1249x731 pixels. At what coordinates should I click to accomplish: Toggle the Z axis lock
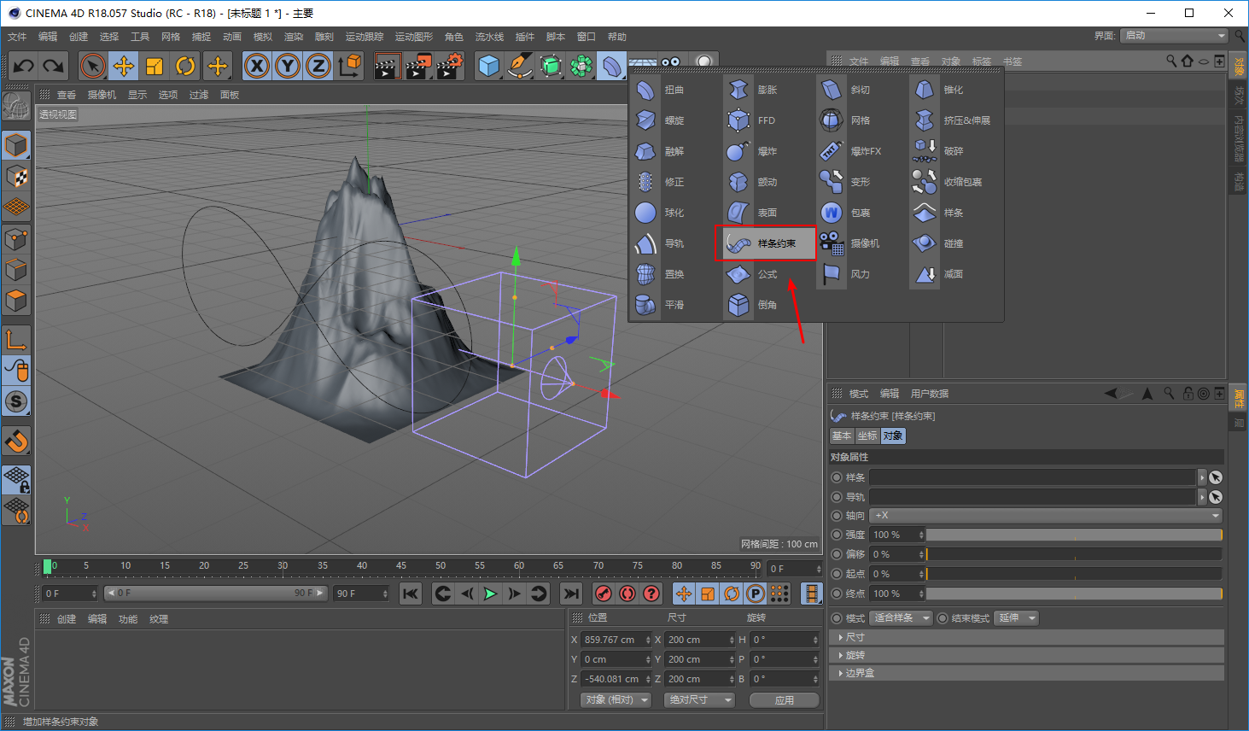pyautogui.click(x=318, y=66)
